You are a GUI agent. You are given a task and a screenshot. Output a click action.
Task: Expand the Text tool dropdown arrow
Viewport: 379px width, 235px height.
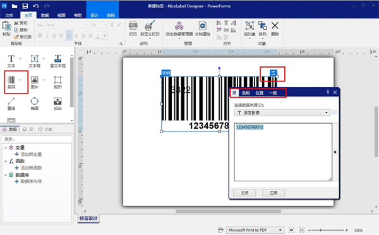pos(20,59)
